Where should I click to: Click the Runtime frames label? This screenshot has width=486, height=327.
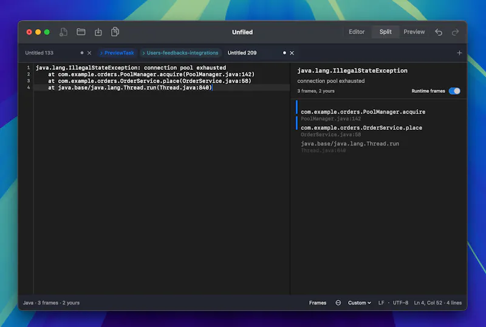click(x=428, y=91)
